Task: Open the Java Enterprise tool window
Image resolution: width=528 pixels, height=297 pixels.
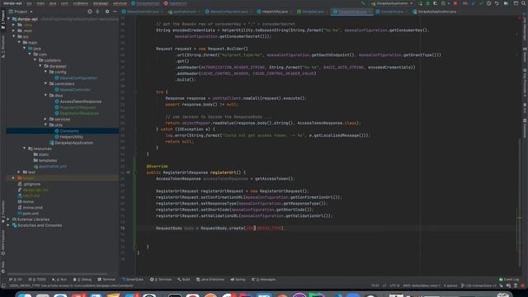Action: (210, 280)
